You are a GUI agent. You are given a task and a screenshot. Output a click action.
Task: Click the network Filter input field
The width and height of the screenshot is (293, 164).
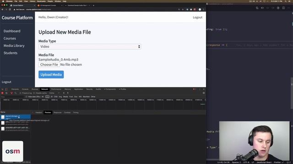coord(12,97)
